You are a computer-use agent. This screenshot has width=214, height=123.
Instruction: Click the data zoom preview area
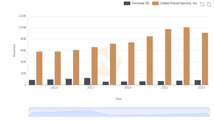coord(119,113)
